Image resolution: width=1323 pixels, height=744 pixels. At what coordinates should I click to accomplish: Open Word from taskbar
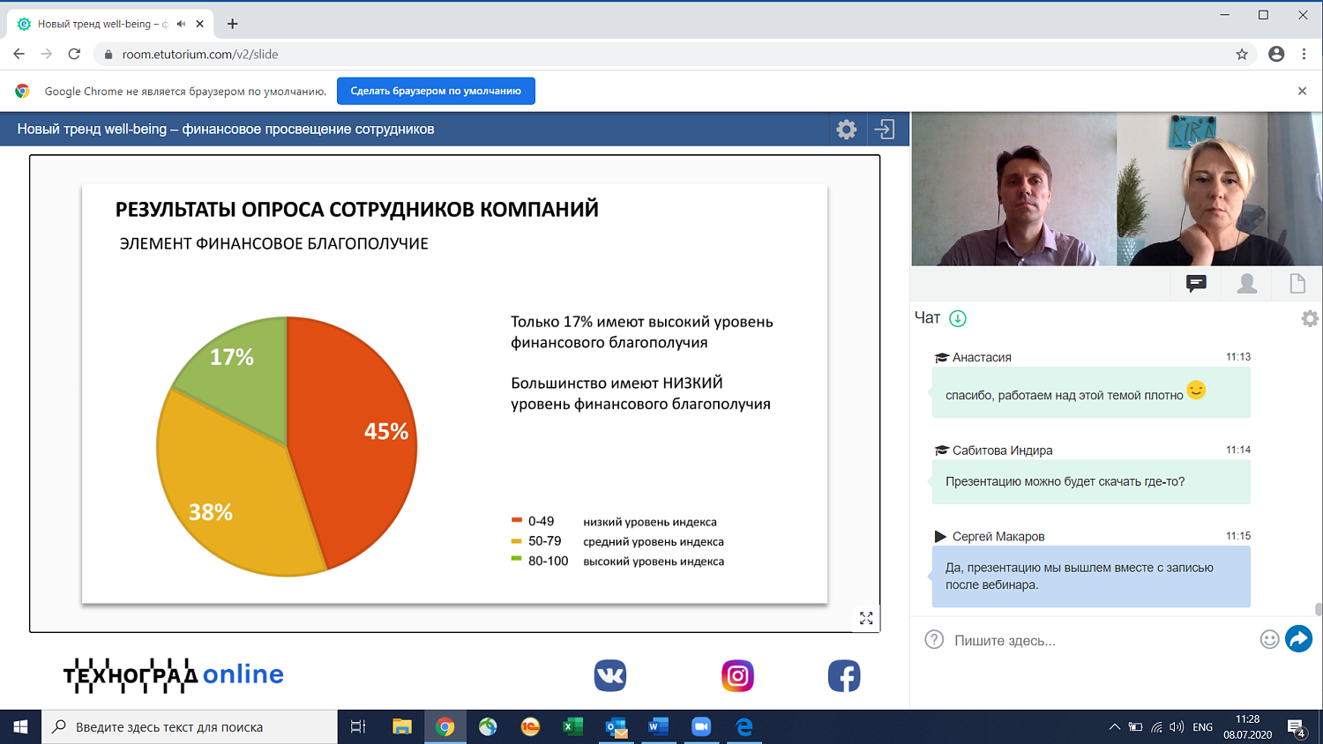point(658,727)
